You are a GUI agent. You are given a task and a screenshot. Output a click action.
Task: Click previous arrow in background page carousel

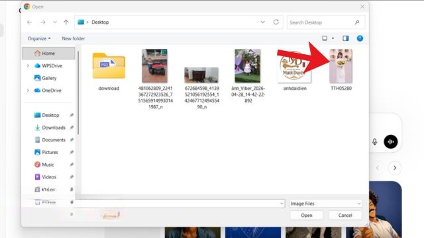click(x=378, y=168)
